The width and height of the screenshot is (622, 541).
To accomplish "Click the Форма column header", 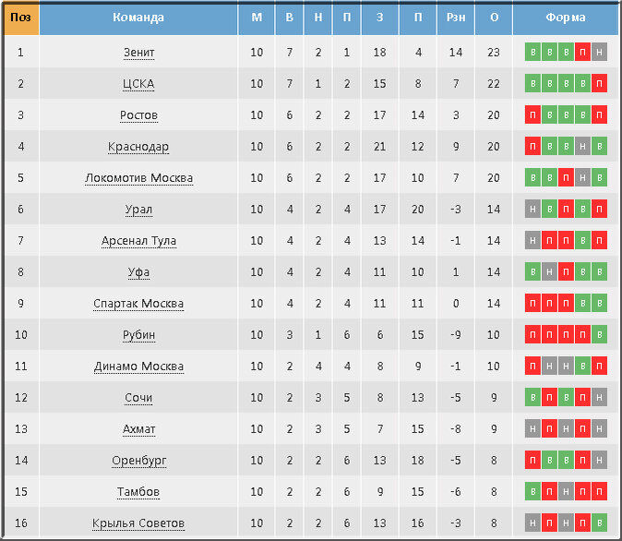I will point(566,18).
